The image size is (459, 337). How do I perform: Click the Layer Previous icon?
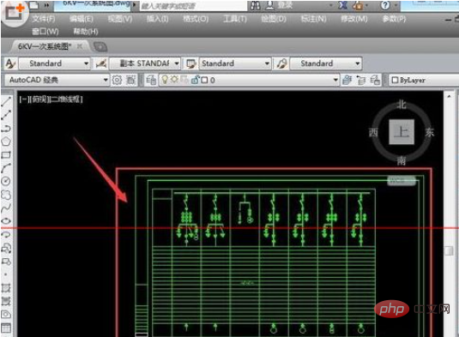[x=361, y=80]
